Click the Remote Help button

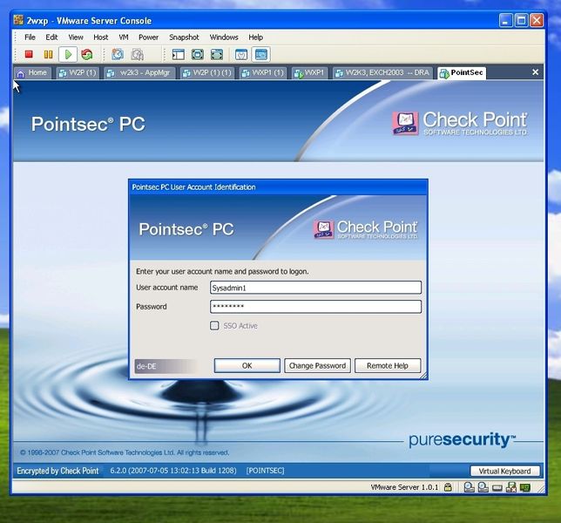click(x=388, y=365)
